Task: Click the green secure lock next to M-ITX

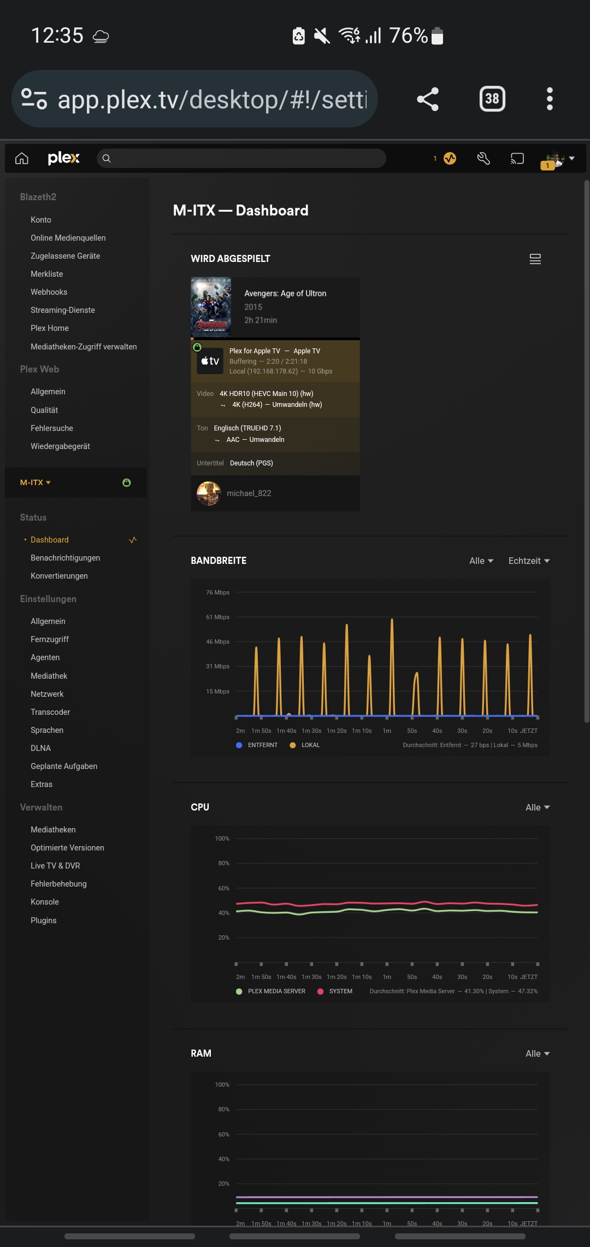Action: (127, 482)
